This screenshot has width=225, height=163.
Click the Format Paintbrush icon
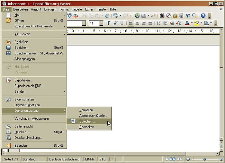(107, 15)
